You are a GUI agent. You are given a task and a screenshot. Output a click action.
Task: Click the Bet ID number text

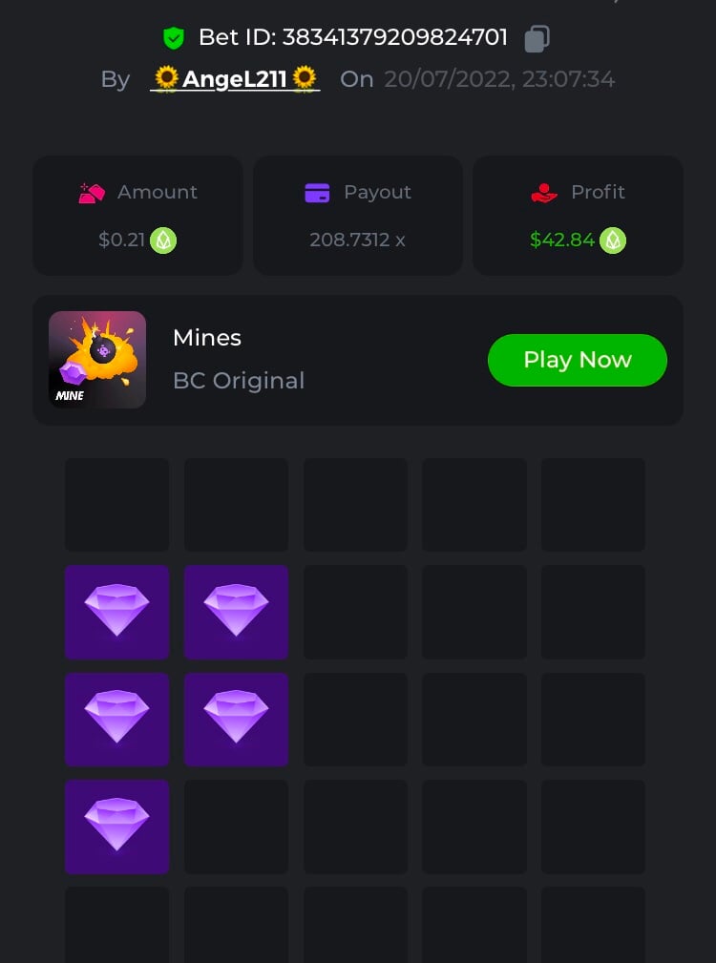395,37
